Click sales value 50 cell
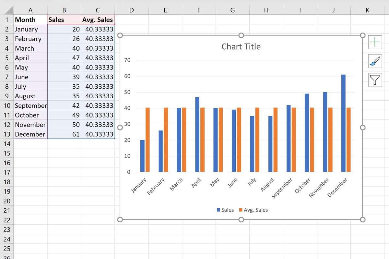 [64, 125]
